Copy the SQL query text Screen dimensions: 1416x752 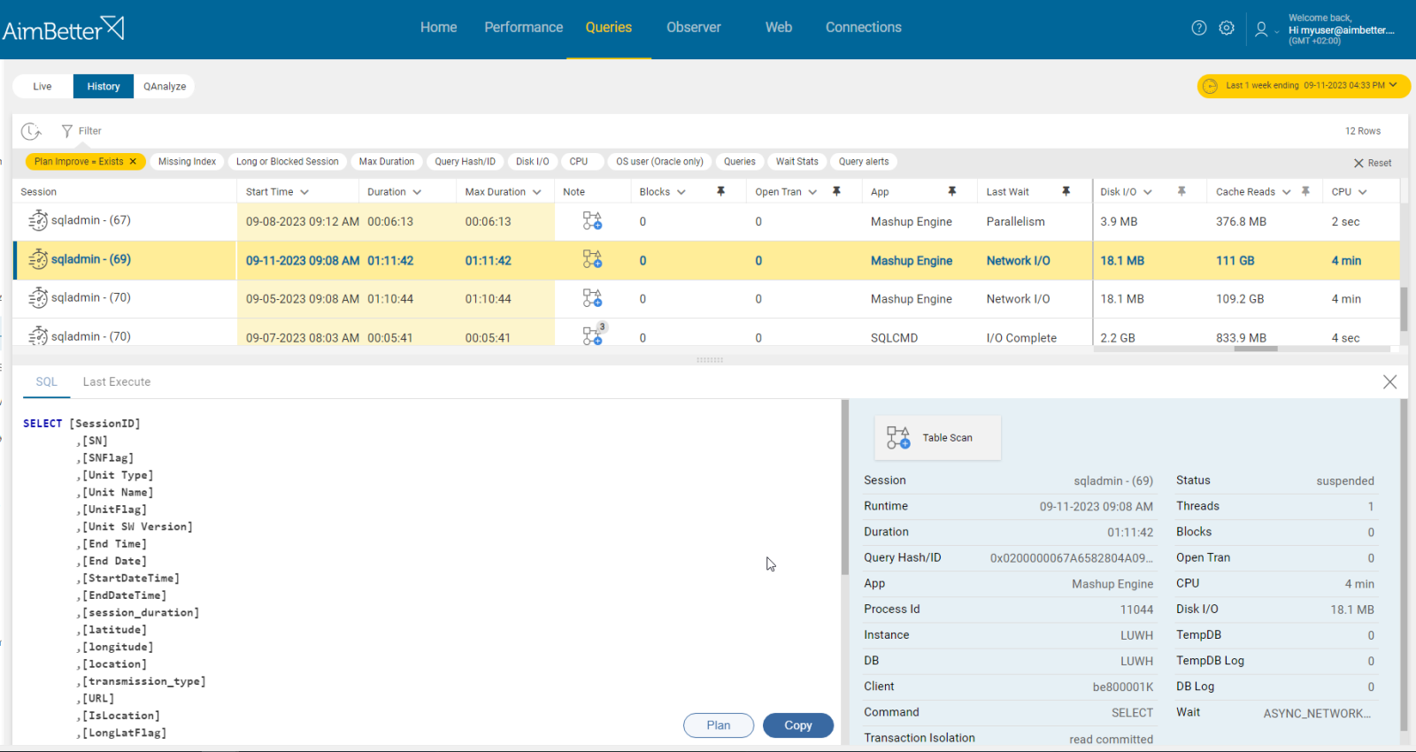tap(798, 725)
